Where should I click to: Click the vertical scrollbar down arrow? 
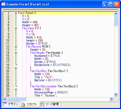pyautogui.click(x=116, y=94)
